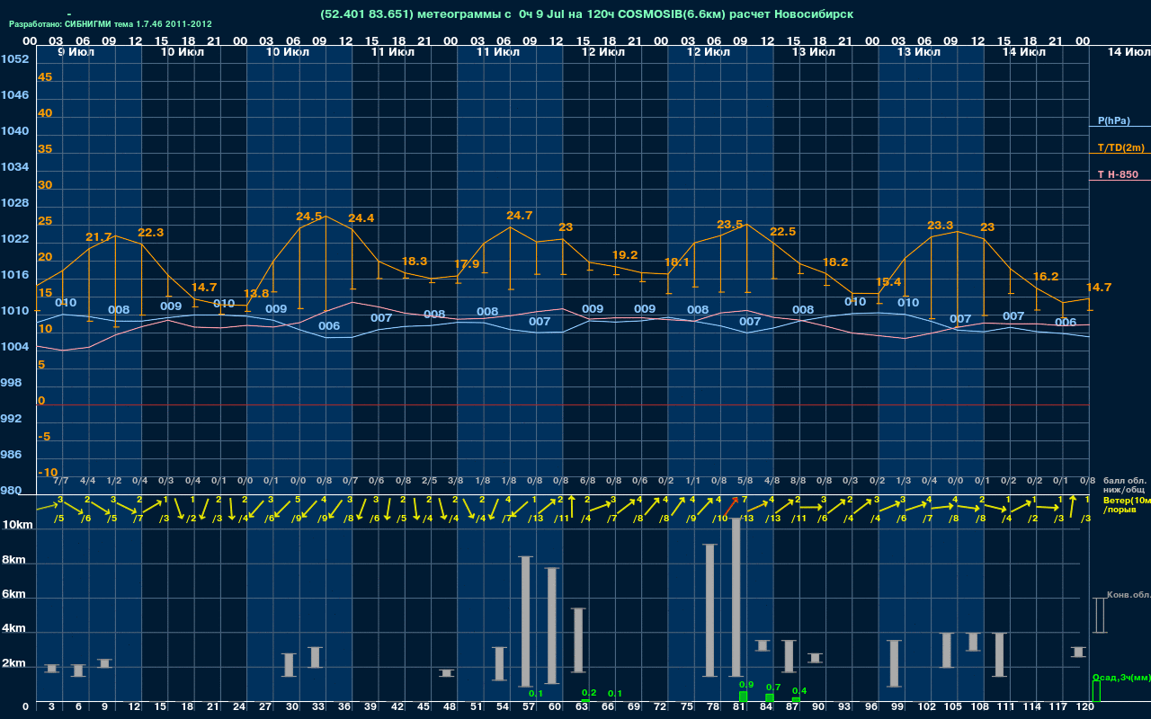This screenshot has height=719, width=1151.
Task: Click the orange line swatch under T/TD(2m)
Action: pyautogui.click(x=1120, y=154)
